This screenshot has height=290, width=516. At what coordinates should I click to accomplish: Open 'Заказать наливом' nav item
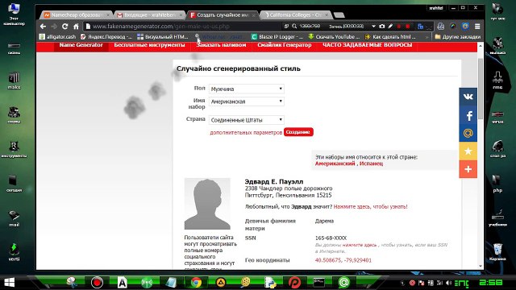click(x=221, y=45)
